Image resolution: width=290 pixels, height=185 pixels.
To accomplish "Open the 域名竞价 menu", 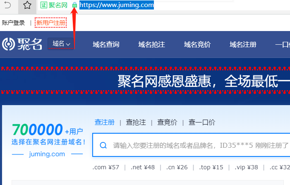I will tap(197, 44).
